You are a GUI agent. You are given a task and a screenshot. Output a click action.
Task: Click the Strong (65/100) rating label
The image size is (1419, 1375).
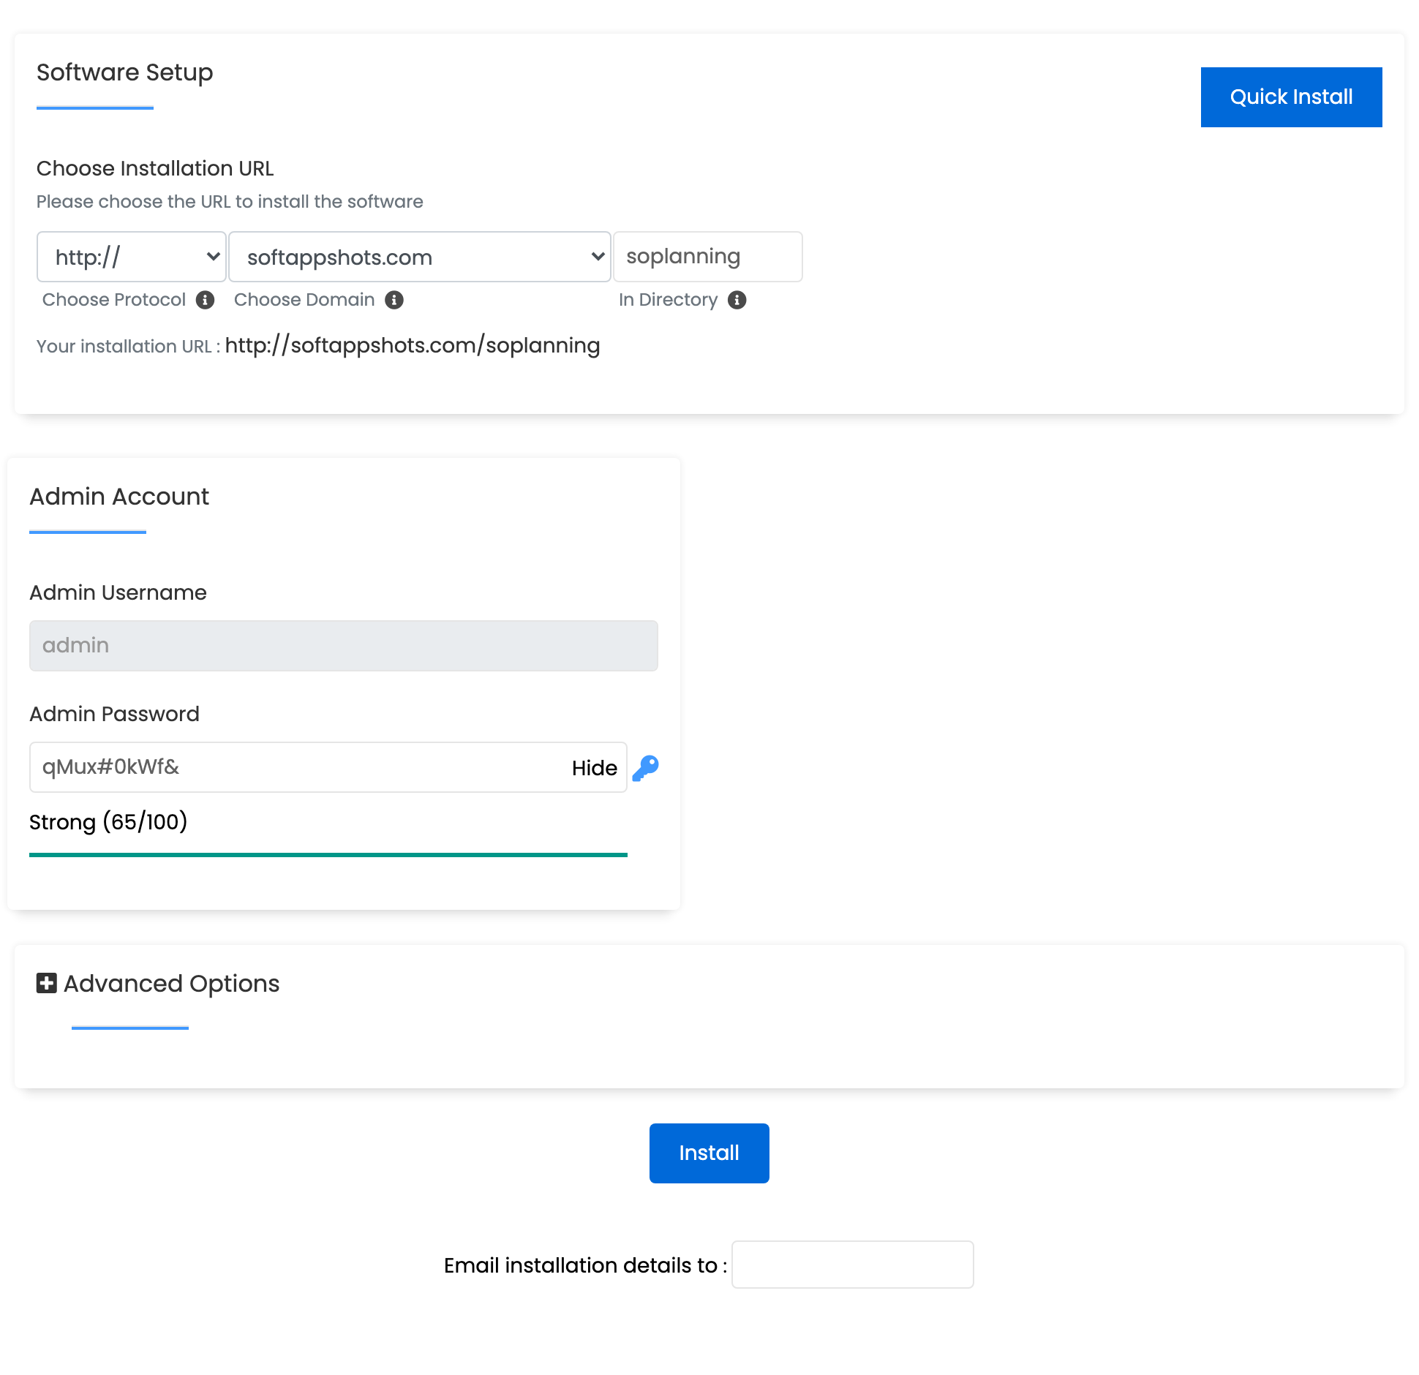pos(108,822)
